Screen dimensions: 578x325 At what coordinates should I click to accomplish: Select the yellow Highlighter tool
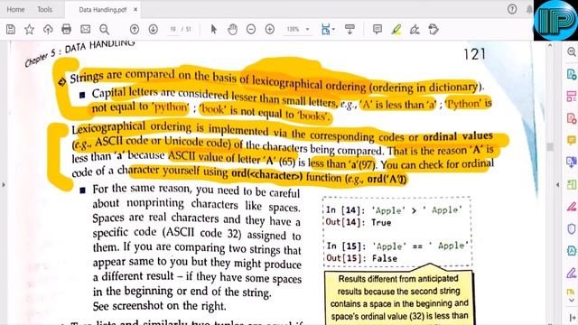point(396,29)
